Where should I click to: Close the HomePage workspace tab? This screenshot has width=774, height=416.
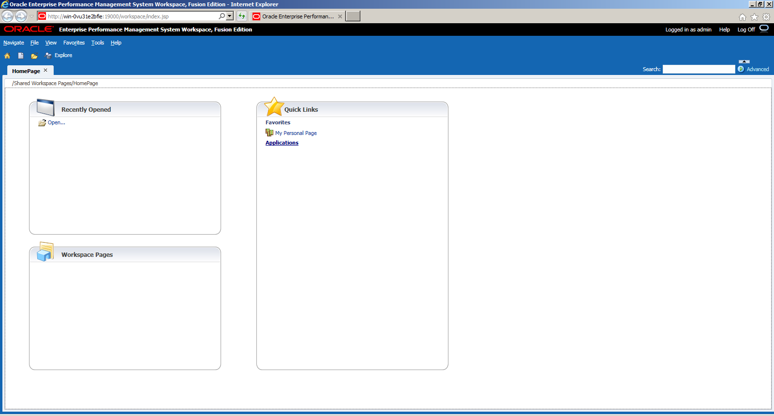point(45,70)
